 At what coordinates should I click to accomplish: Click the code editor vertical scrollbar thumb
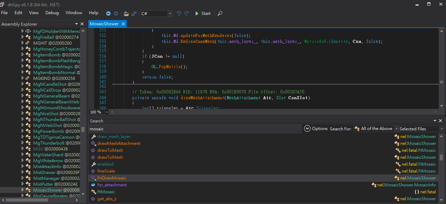pyautogui.click(x=441, y=82)
